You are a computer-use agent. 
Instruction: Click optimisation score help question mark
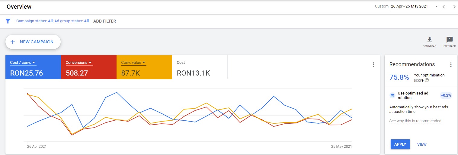pos(427,80)
